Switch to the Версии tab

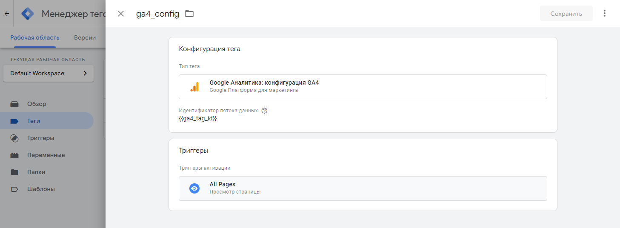[x=85, y=37]
